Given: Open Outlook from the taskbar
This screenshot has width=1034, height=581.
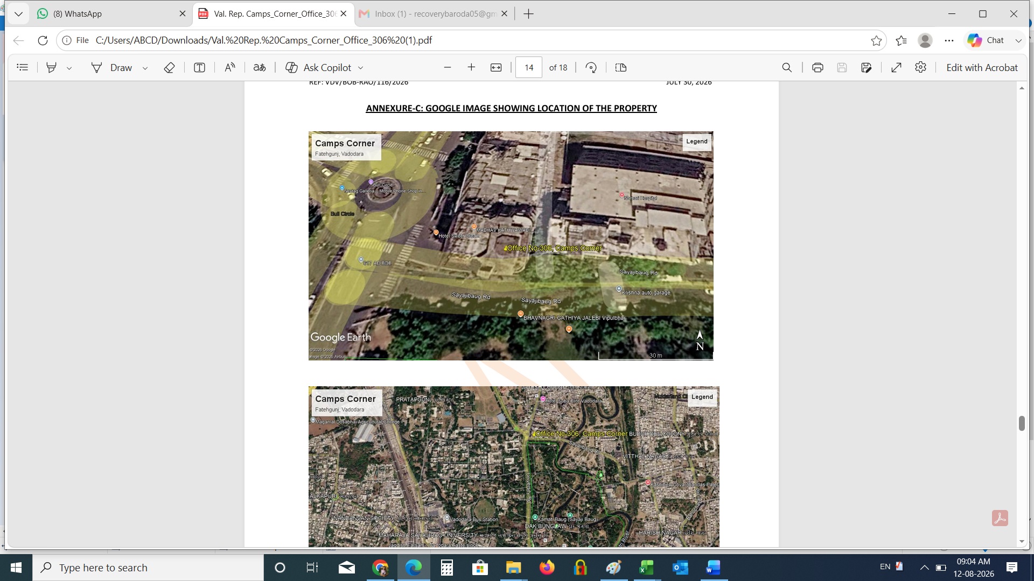Looking at the screenshot, I should pyautogui.click(x=680, y=568).
